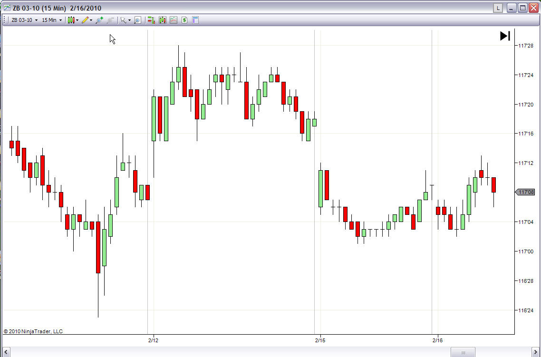Click the 117'00 price axis label
This screenshot has width=541, height=357.
pos(526,251)
